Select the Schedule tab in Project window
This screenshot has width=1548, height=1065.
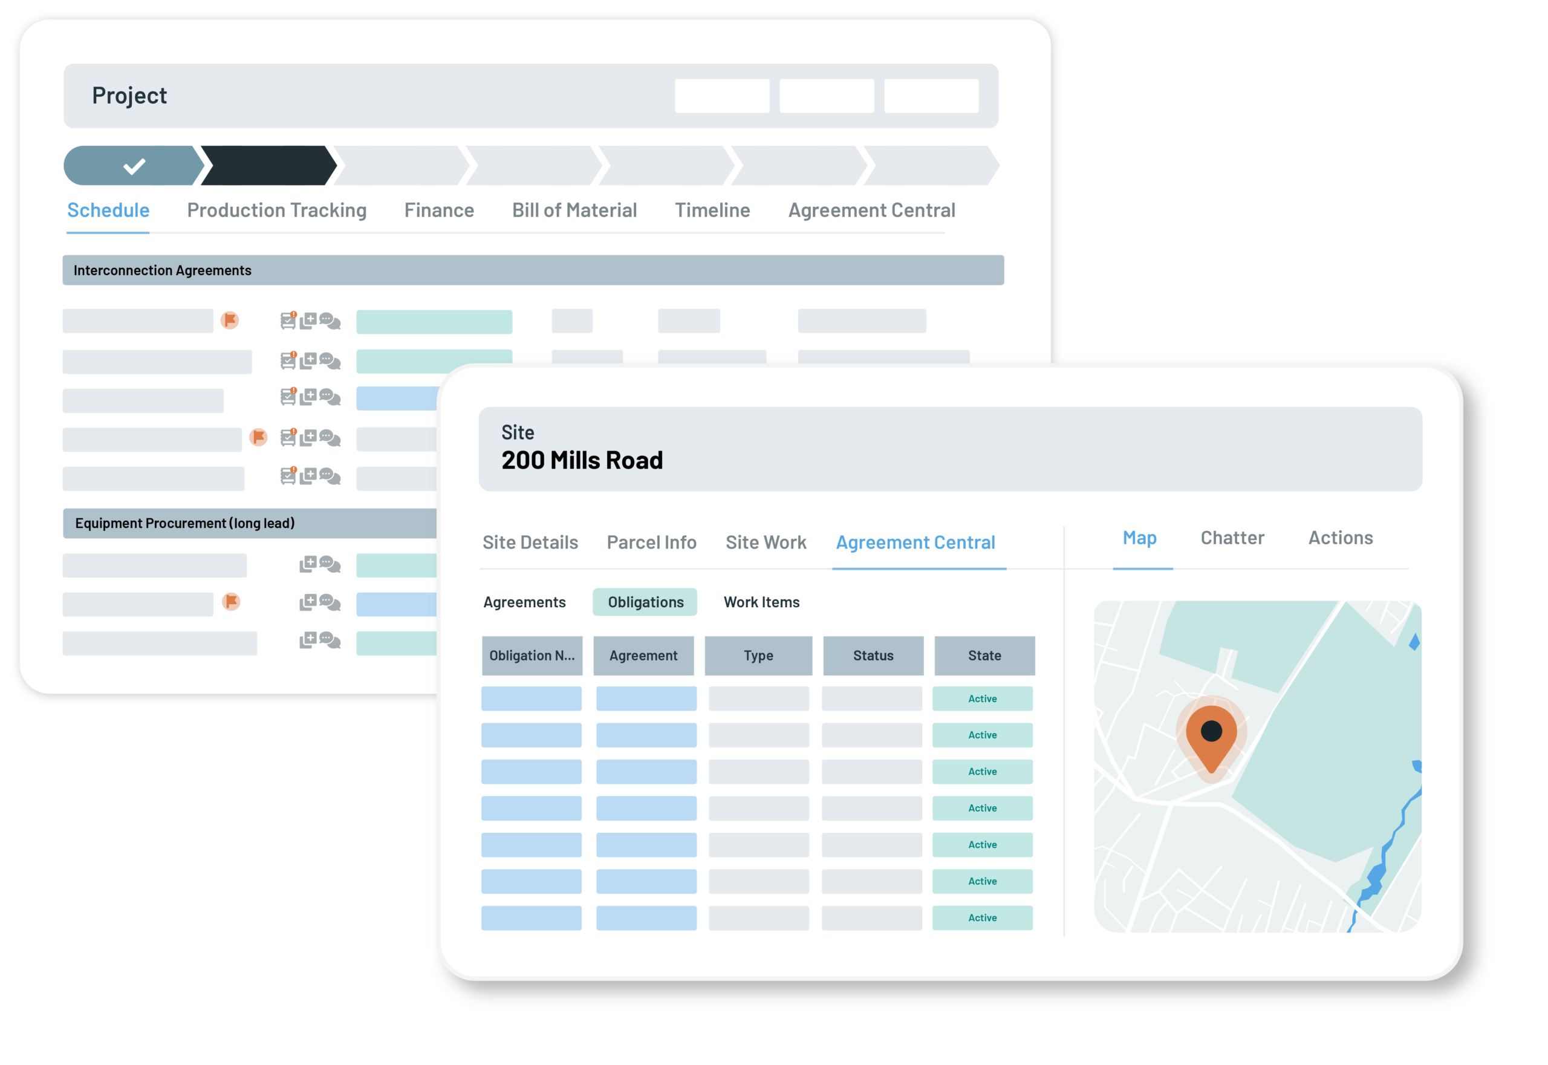click(x=108, y=210)
